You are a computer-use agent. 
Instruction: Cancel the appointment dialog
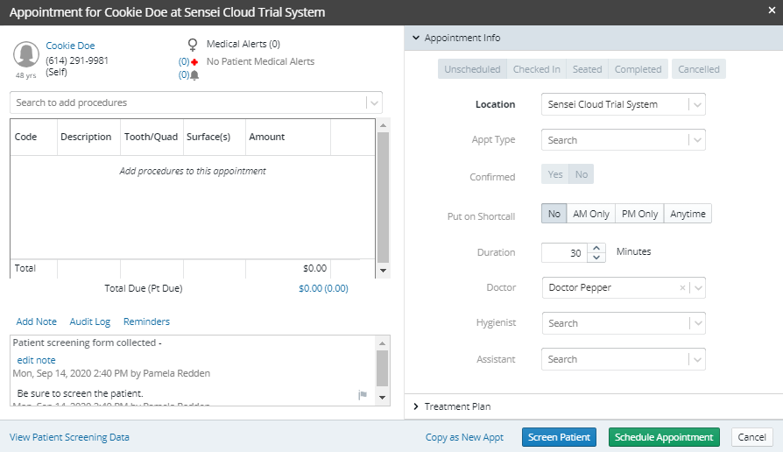click(x=751, y=437)
